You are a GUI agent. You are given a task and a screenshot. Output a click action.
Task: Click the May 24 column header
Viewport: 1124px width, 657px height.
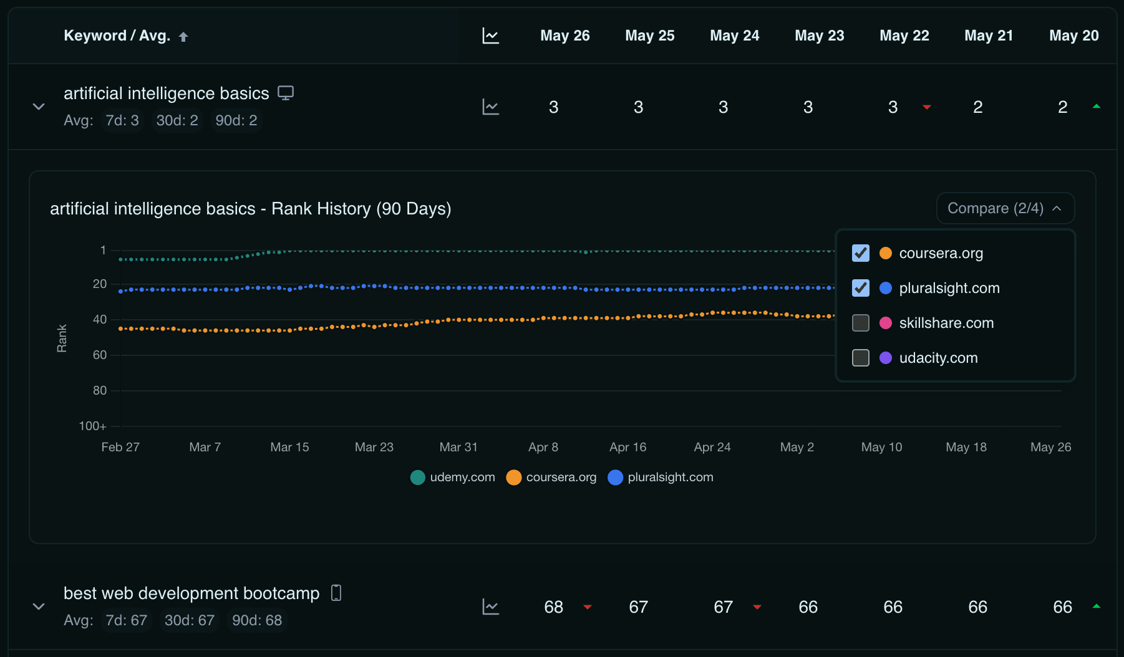(735, 36)
